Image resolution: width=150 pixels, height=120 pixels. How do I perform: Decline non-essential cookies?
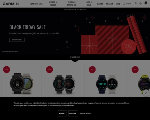[x=73, y=113]
